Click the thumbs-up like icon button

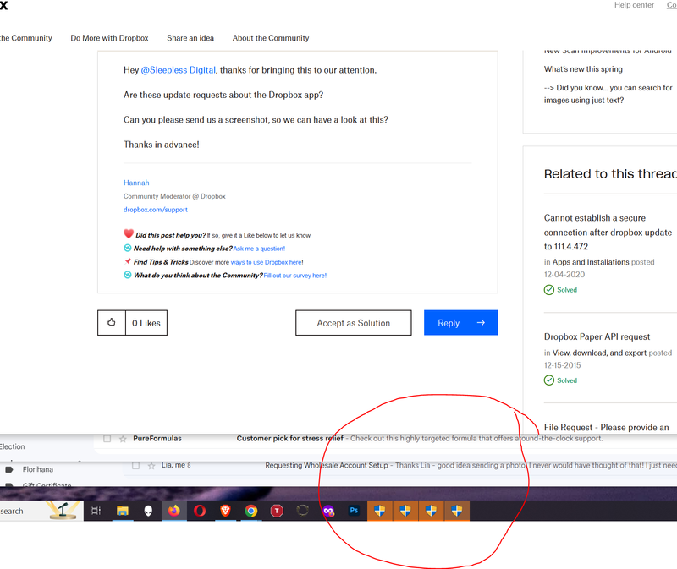click(112, 322)
